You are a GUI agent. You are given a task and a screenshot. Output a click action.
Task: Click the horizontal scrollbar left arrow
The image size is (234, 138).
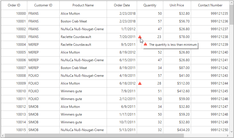click(x=3, y=136)
